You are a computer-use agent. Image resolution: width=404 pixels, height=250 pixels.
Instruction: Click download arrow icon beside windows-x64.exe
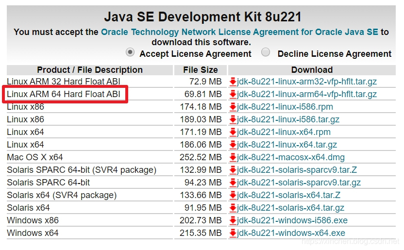233,233
